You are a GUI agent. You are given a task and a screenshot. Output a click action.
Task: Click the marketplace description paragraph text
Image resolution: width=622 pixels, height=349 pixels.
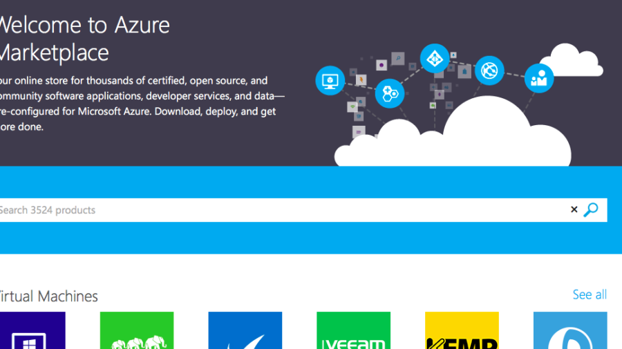coord(138,104)
